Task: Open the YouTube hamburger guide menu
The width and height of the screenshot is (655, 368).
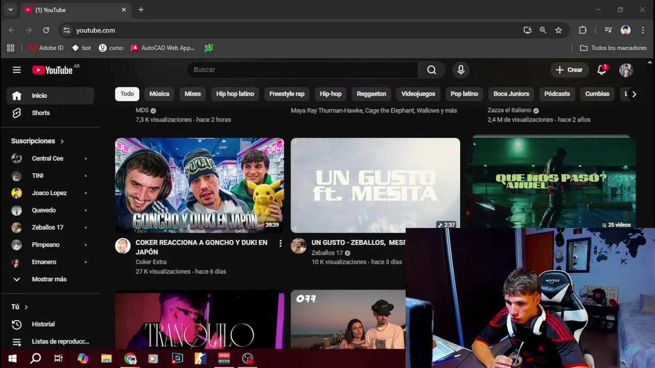Action: click(x=16, y=70)
